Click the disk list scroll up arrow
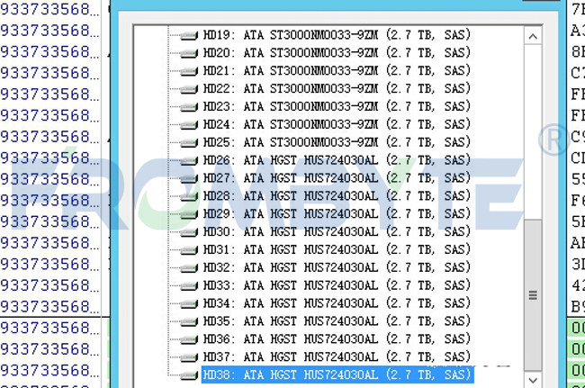 coord(533,37)
